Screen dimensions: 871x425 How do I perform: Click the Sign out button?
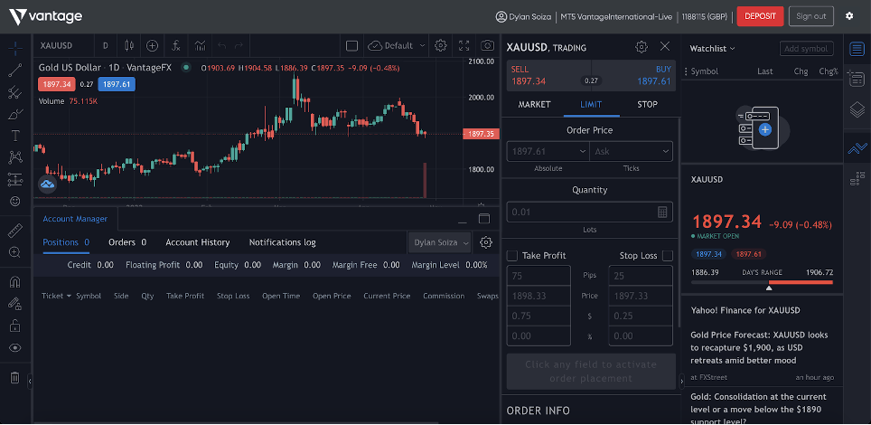[x=810, y=16]
